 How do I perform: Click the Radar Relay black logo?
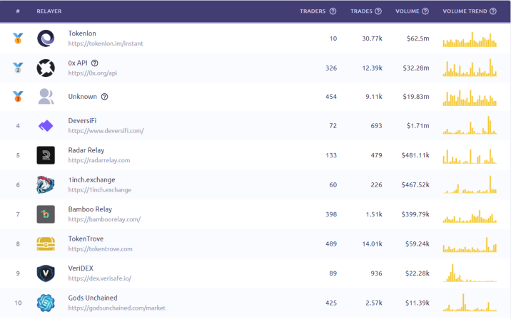click(x=46, y=155)
